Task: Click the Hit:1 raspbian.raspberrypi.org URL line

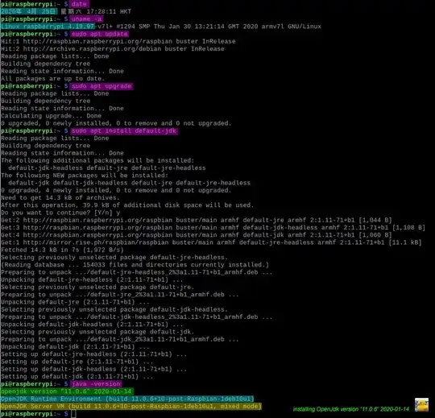Action: (118, 41)
